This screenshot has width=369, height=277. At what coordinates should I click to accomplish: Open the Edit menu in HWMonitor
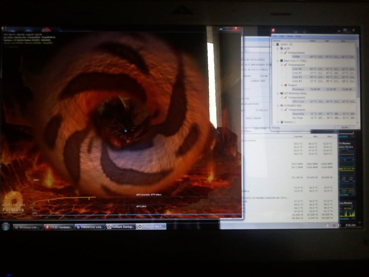coord(282,36)
